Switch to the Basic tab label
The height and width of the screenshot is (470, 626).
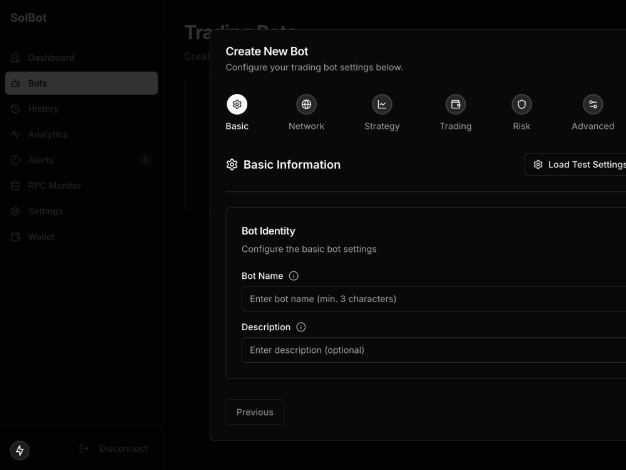click(237, 126)
